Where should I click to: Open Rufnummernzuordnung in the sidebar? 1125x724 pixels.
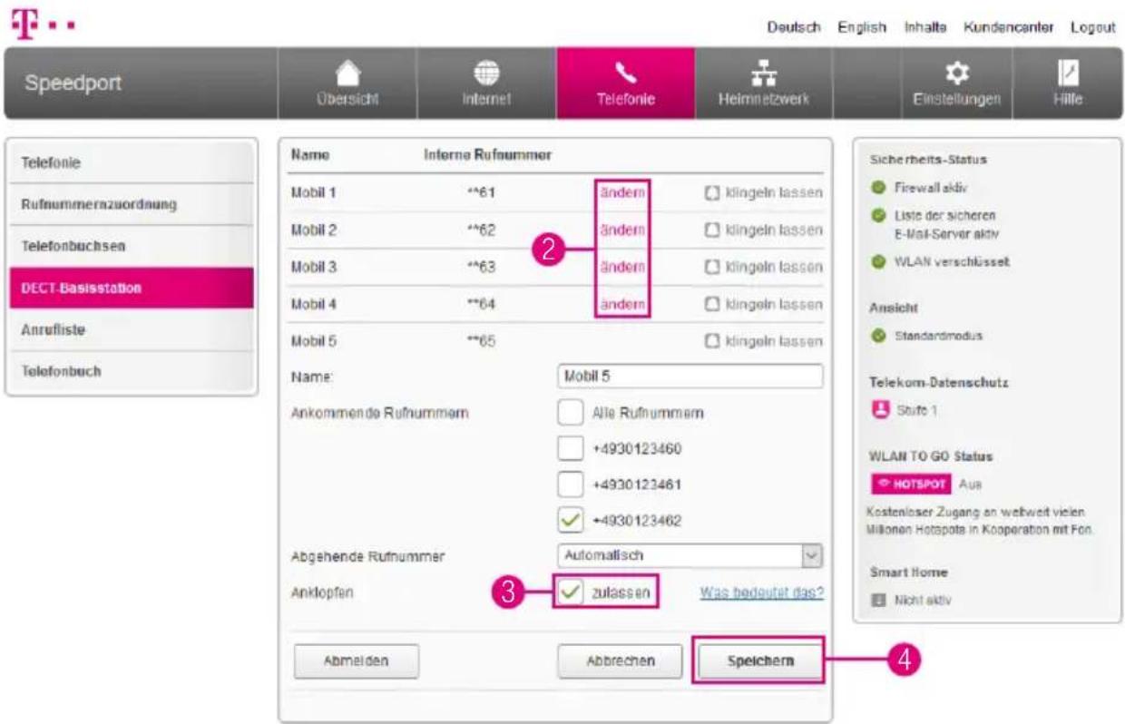pyautogui.click(x=130, y=204)
